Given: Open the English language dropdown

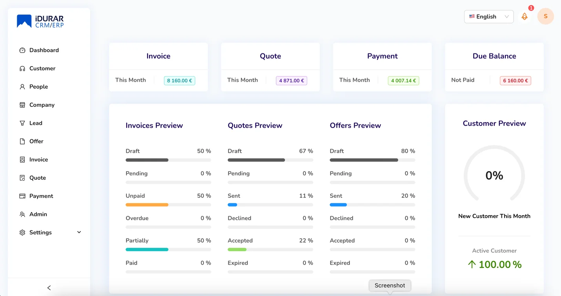Looking at the screenshot, I should click(x=489, y=16).
